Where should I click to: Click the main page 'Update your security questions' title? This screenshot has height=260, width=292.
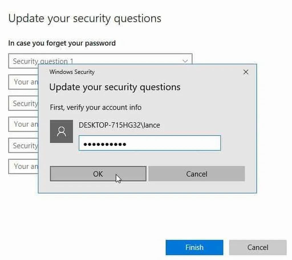pos(85,19)
